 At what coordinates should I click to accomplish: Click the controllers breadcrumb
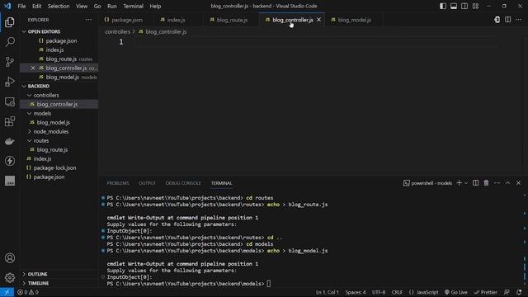point(117,31)
